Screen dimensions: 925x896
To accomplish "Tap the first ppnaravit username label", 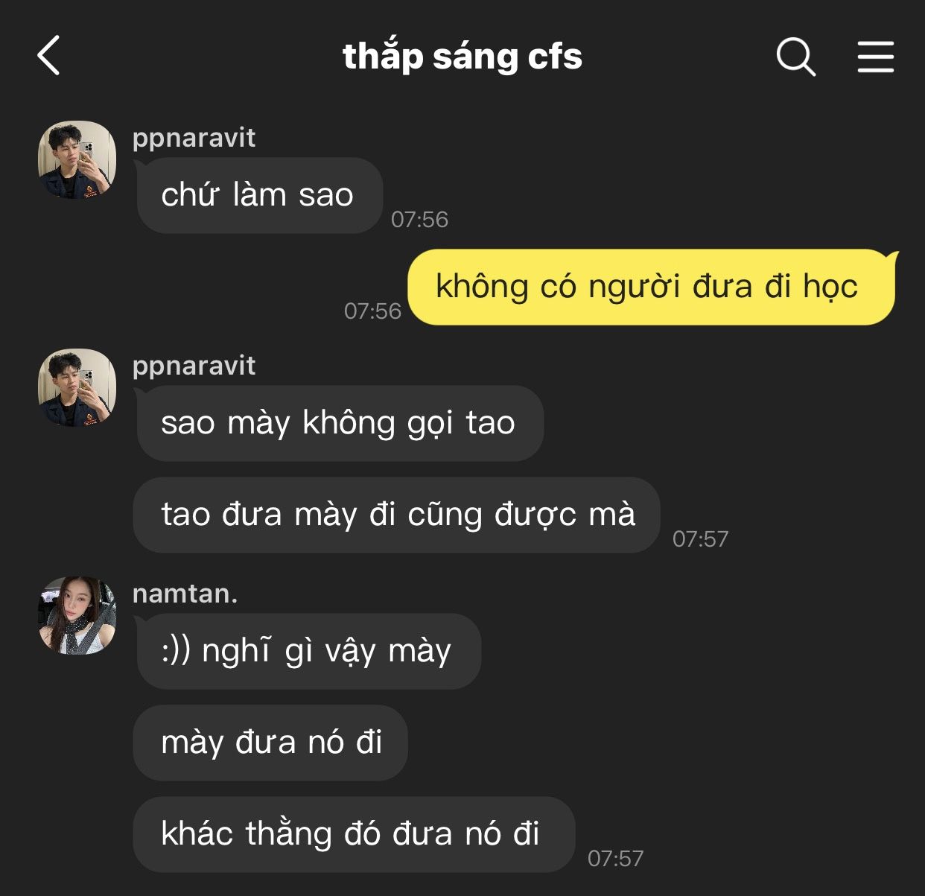I will 194,139.
